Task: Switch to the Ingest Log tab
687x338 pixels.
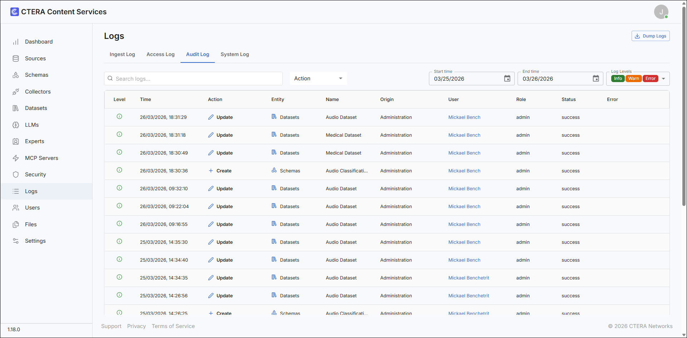Action: [122, 54]
